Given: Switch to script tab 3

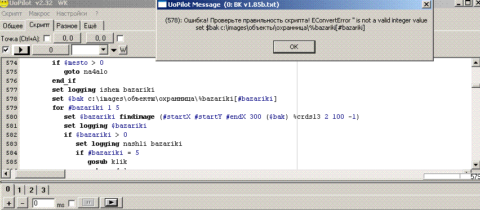Looking at the screenshot, I should click(x=43, y=190).
